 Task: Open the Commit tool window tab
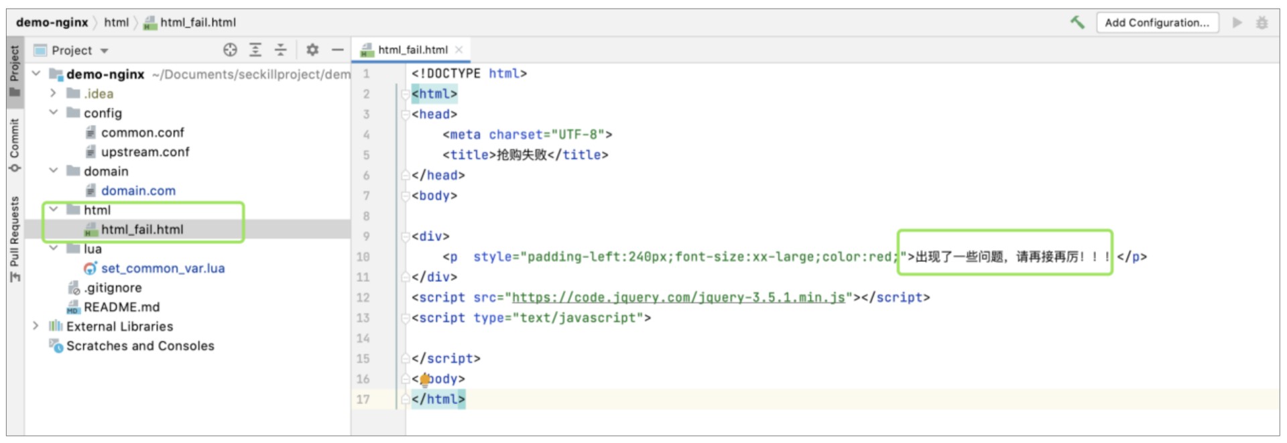[14, 144]
